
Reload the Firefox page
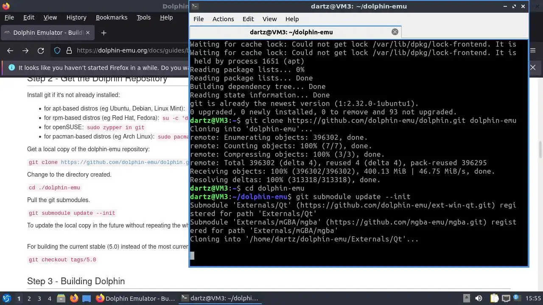41,51
